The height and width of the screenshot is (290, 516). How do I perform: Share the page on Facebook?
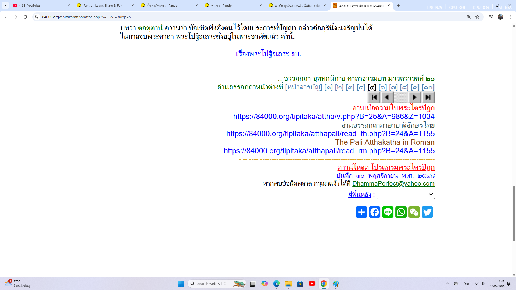[375, 212]
